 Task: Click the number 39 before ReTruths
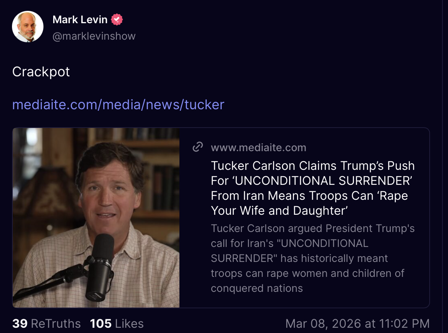20,324
